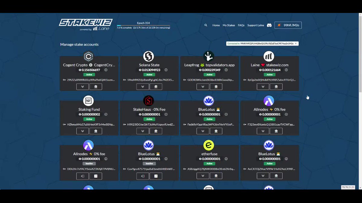362x203 pixels.
Task: Expand double-chevron button on Laine card
Action: point(263,87)
